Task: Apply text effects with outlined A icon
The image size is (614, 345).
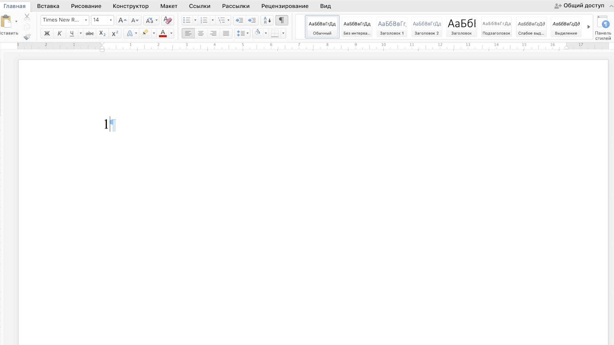Action: 129,33
